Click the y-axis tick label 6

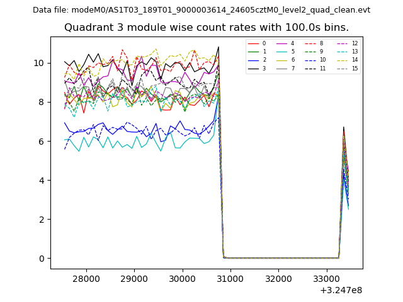coord(42,142)
